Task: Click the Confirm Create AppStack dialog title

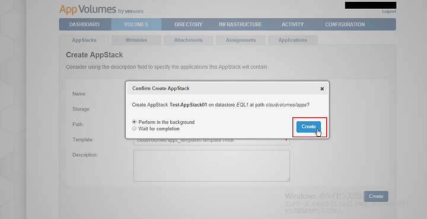Action: click(161, 88)
